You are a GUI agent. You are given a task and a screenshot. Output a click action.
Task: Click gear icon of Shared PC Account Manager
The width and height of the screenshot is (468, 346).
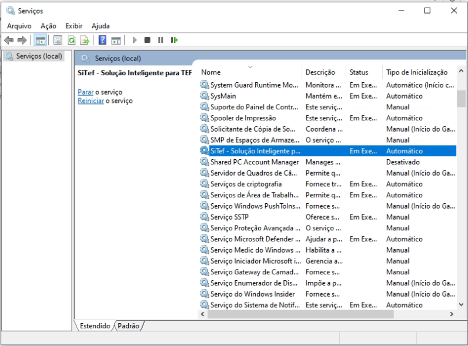click(x=205, y=162)
